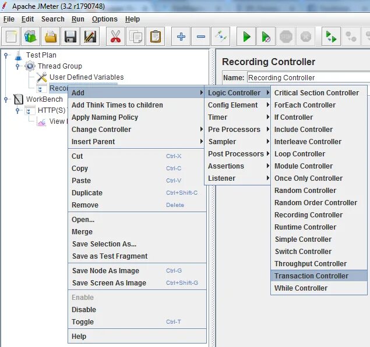This screenshot has width=370, height=347.
Task: Choose While Controller
Action: click(319, 288)
